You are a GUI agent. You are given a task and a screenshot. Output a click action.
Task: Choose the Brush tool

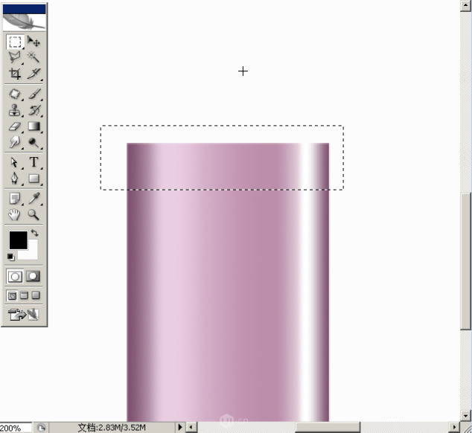34,94
